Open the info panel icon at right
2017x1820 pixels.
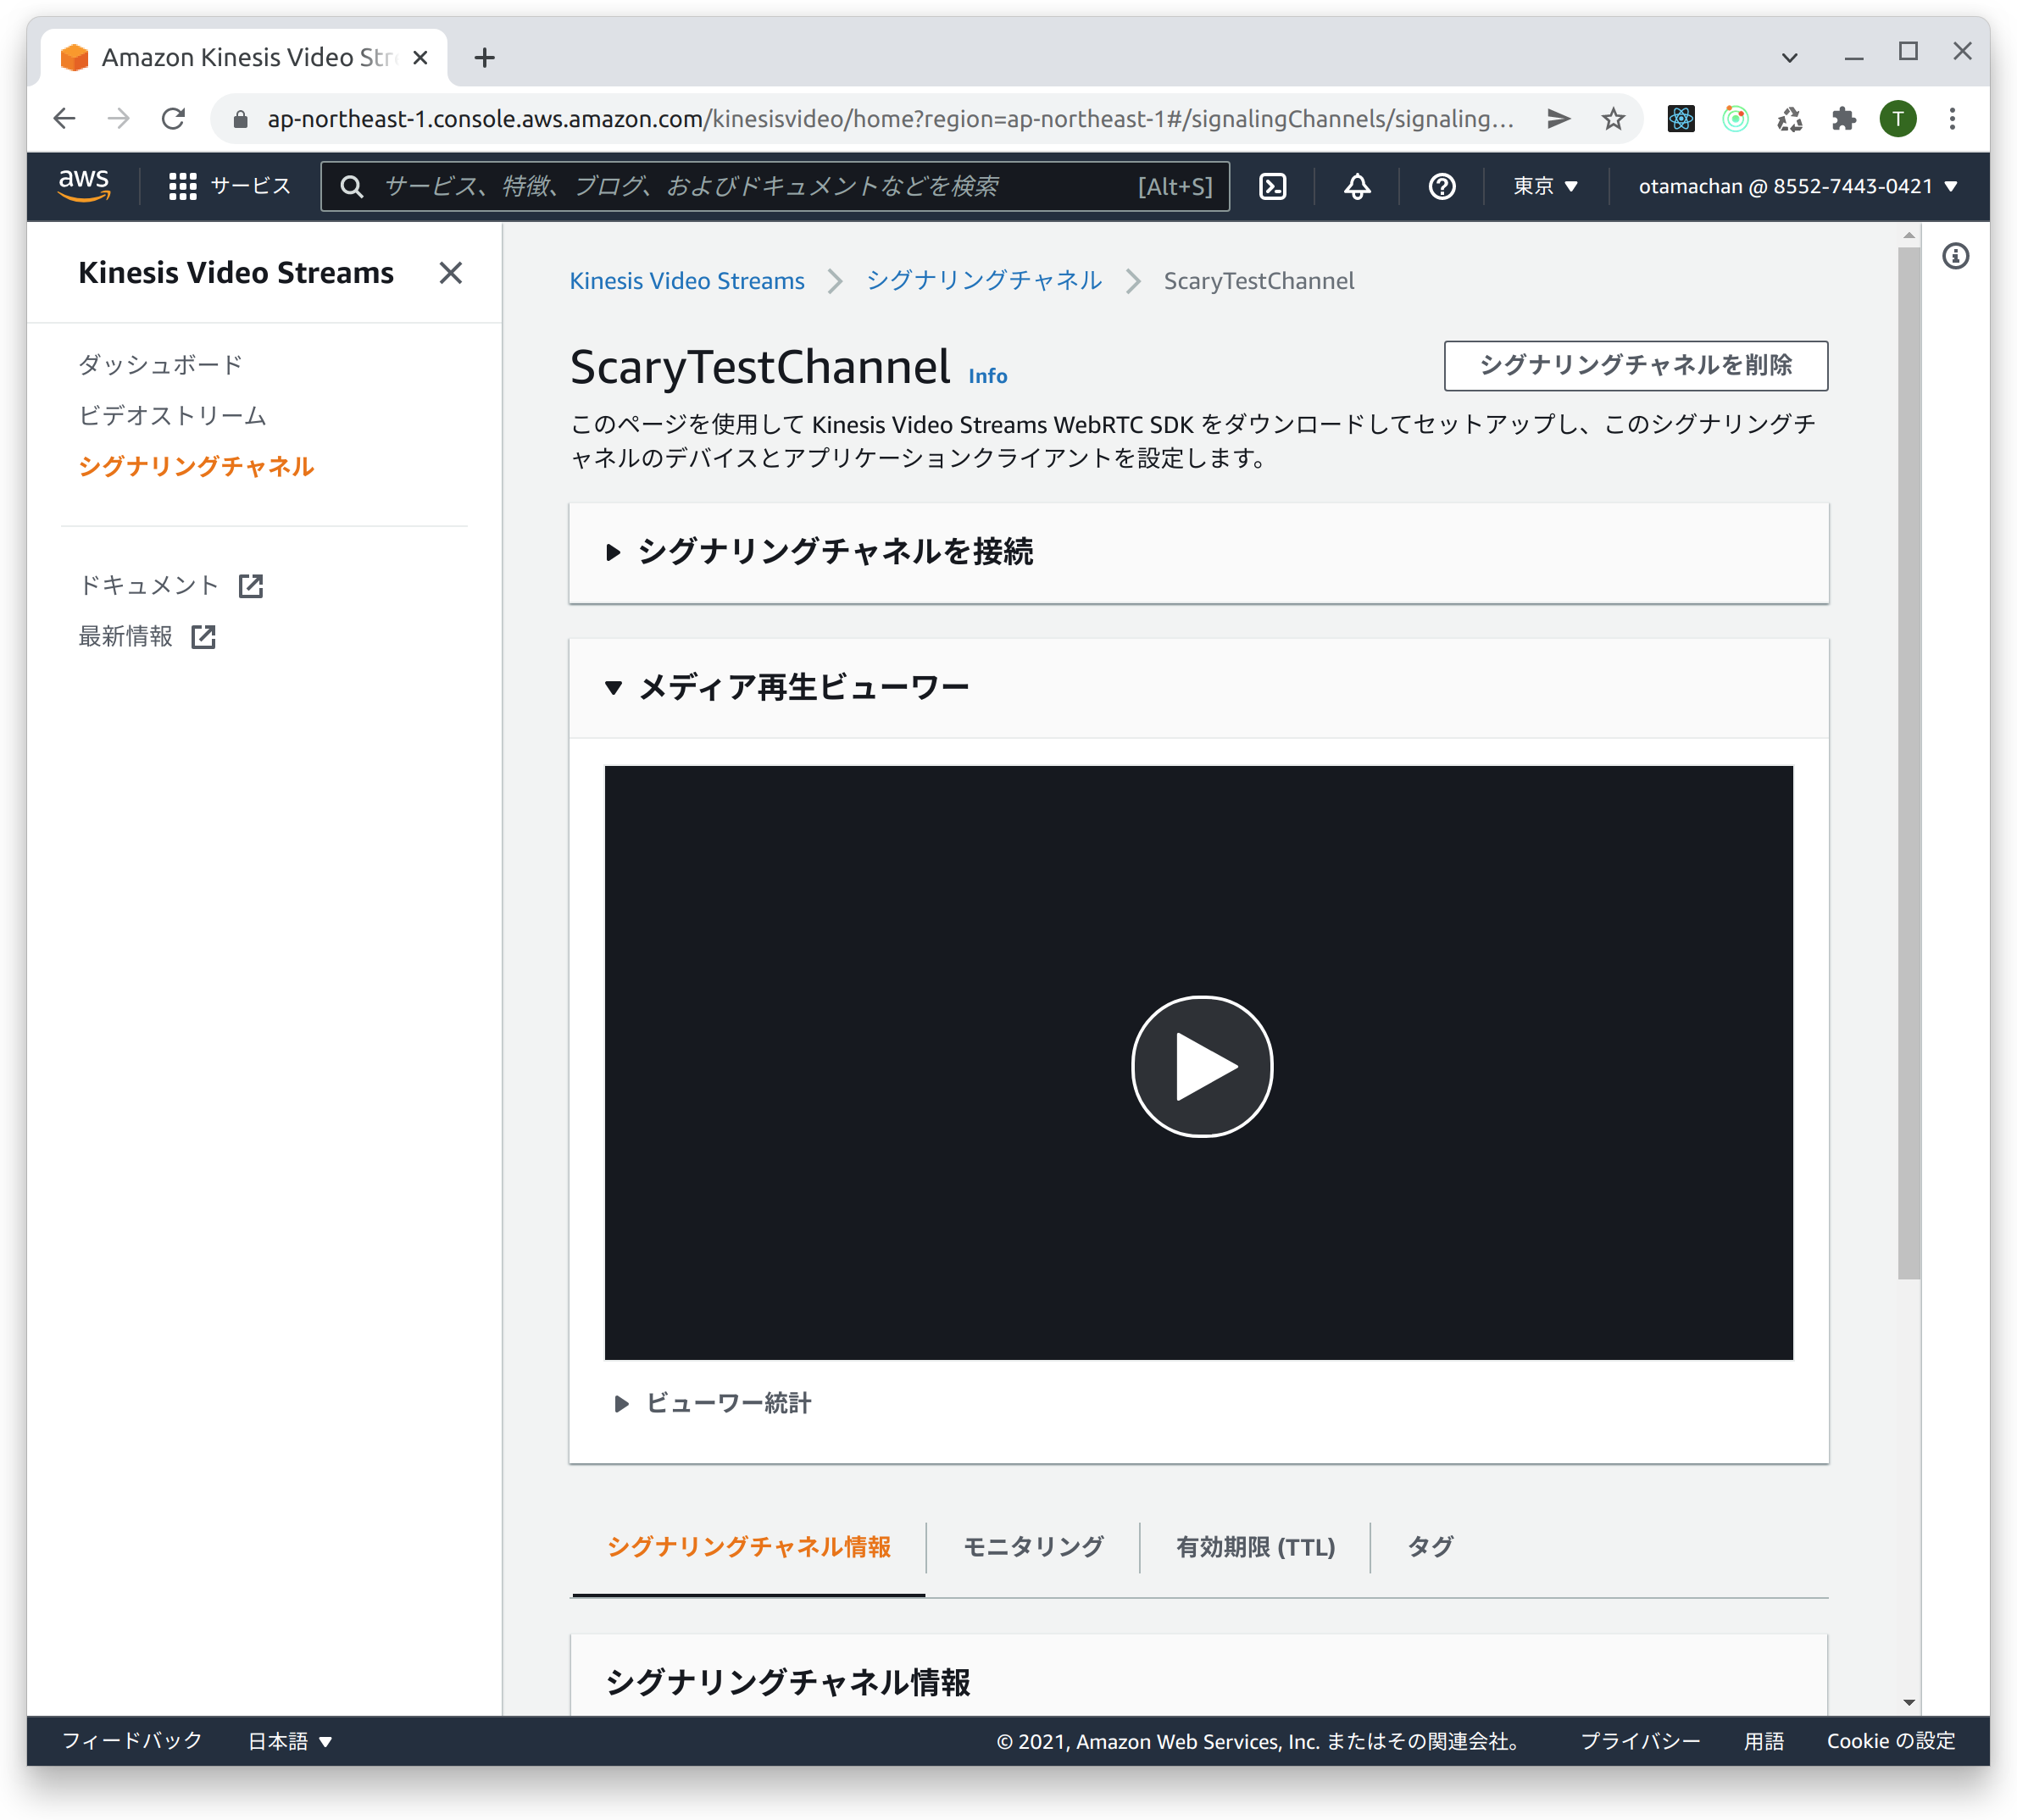1955,256
